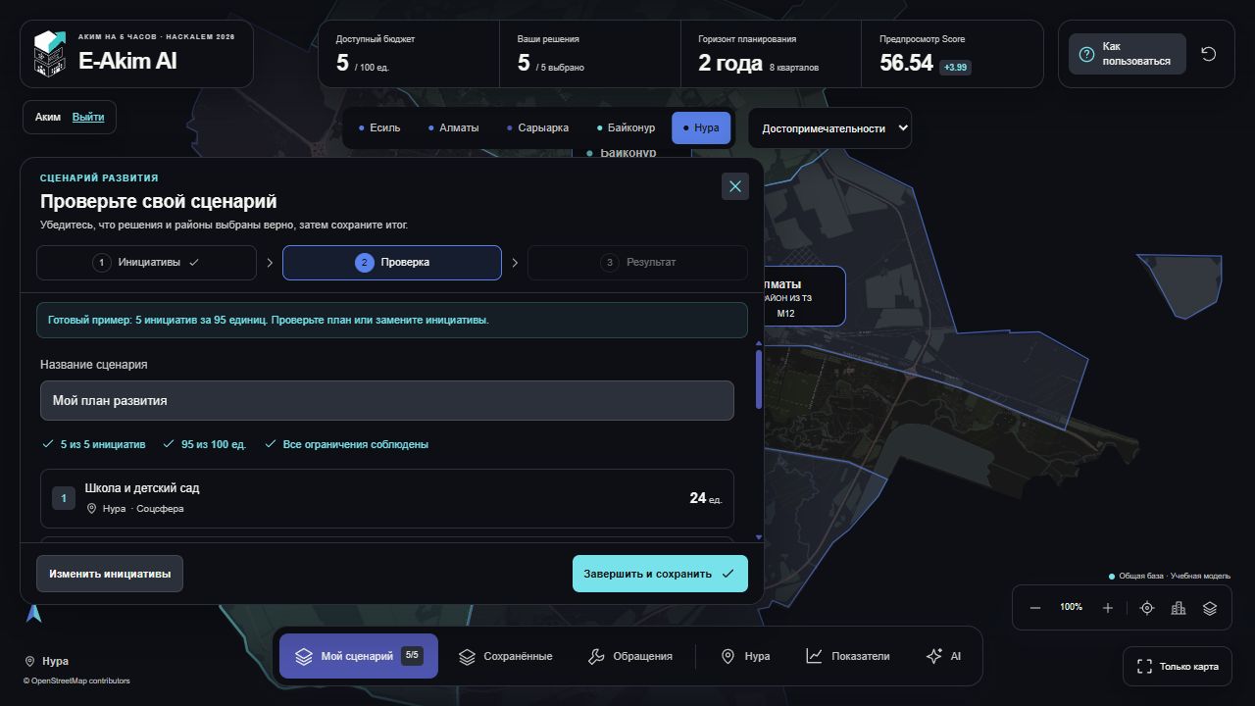This screenshot has height=706, width=1255.
Task: Zoom out the map with the minus icon
Action: (x=1035, y=608)
